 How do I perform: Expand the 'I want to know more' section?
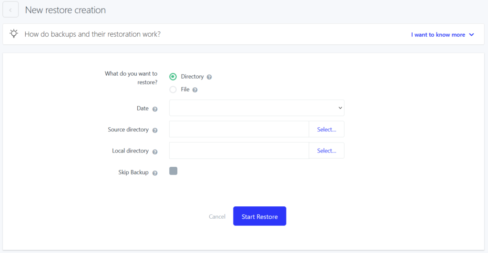click(x=443, y=34)
